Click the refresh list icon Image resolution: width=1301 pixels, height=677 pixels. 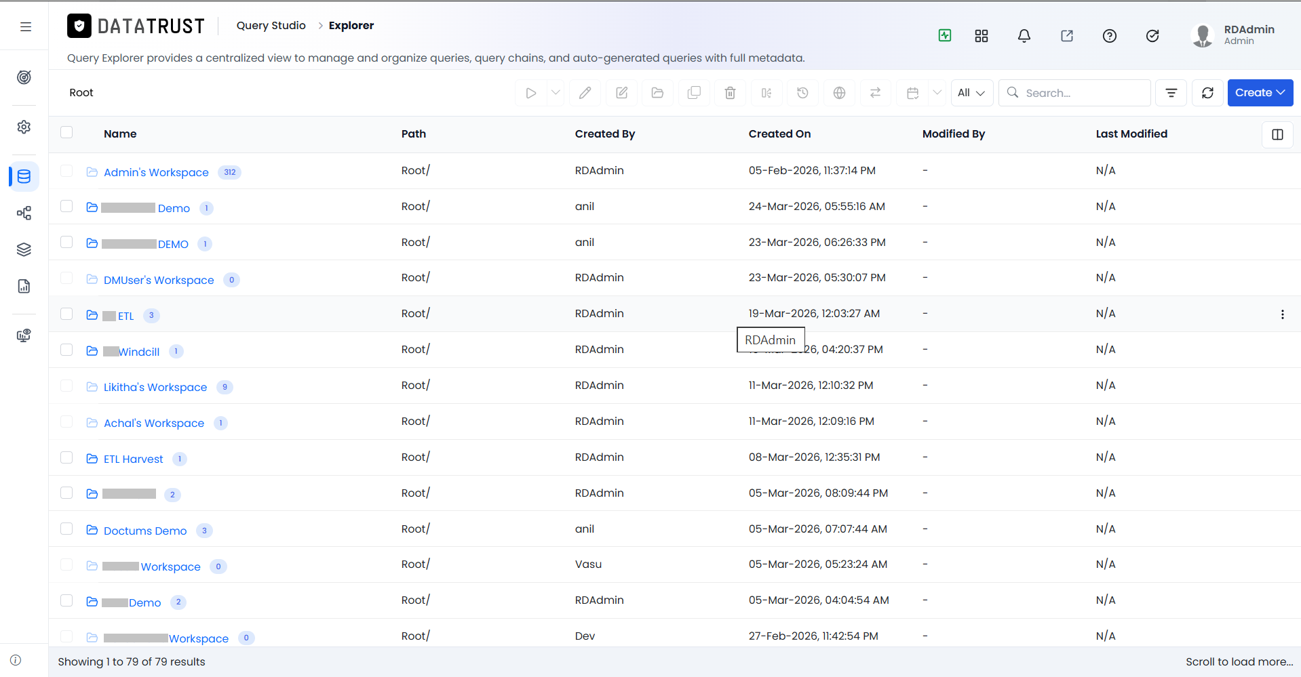point(1207,93)
